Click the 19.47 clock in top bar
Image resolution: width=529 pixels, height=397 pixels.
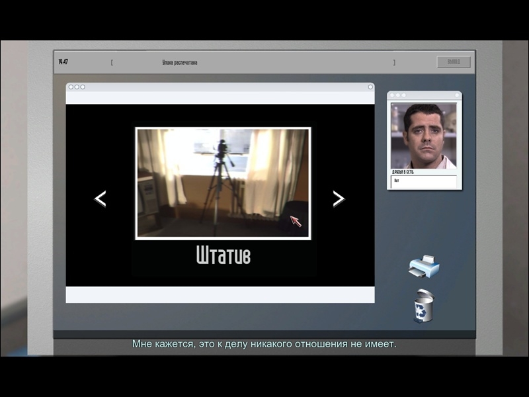[x=63, y=62]
